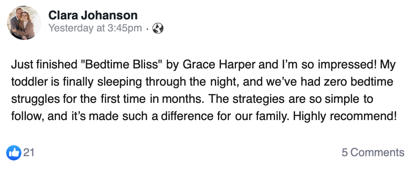Open the Clara Johanson name link
416x182 pixels.
(93, 16)
